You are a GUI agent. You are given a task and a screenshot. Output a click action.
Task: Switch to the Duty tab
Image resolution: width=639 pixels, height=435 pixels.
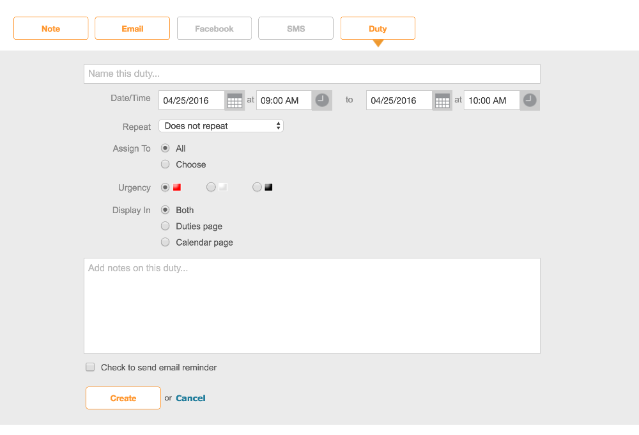point(378,28)
